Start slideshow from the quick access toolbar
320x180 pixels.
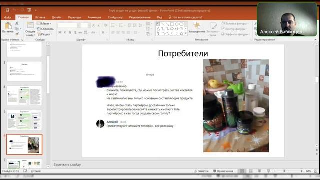(29, 10)
